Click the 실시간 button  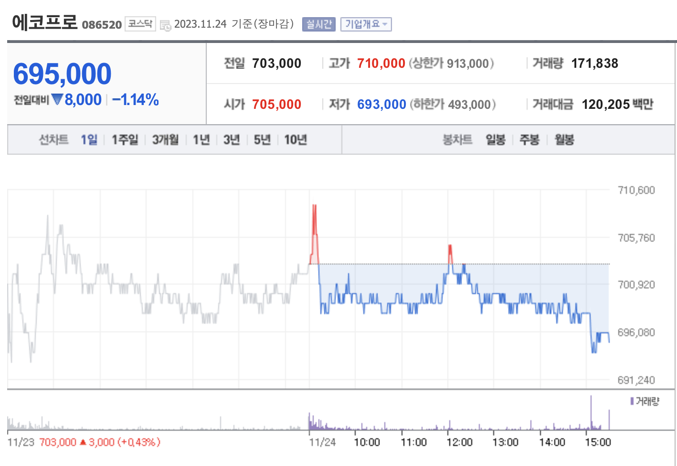[319, 24]
